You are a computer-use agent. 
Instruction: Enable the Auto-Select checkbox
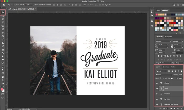tap(15, 5)
